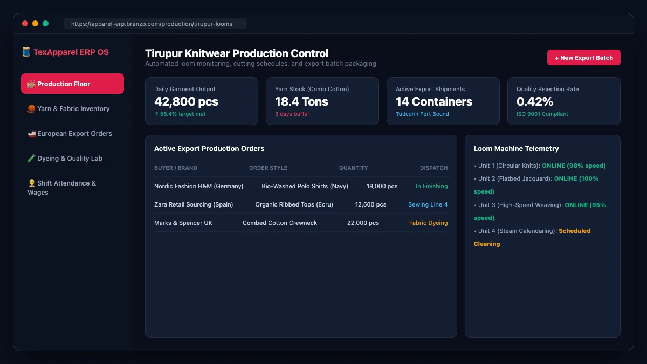Click the test tube icon for Dyeing lab

pyautogui.click(x=31, y=159)
